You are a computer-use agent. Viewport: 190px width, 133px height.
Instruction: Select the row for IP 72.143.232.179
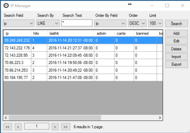[83, 48]
